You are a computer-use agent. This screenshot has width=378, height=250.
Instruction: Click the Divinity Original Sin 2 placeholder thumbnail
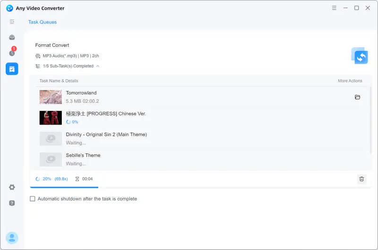pyautogui.click(x=51, y=138)
